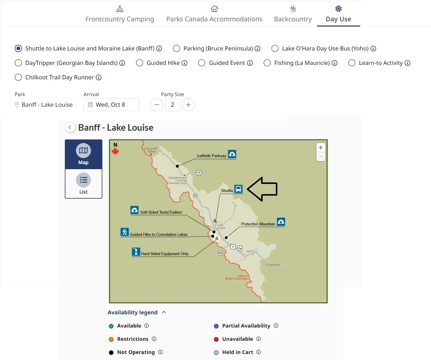Click Guided Hike to Consolation Lakes label

158,234
